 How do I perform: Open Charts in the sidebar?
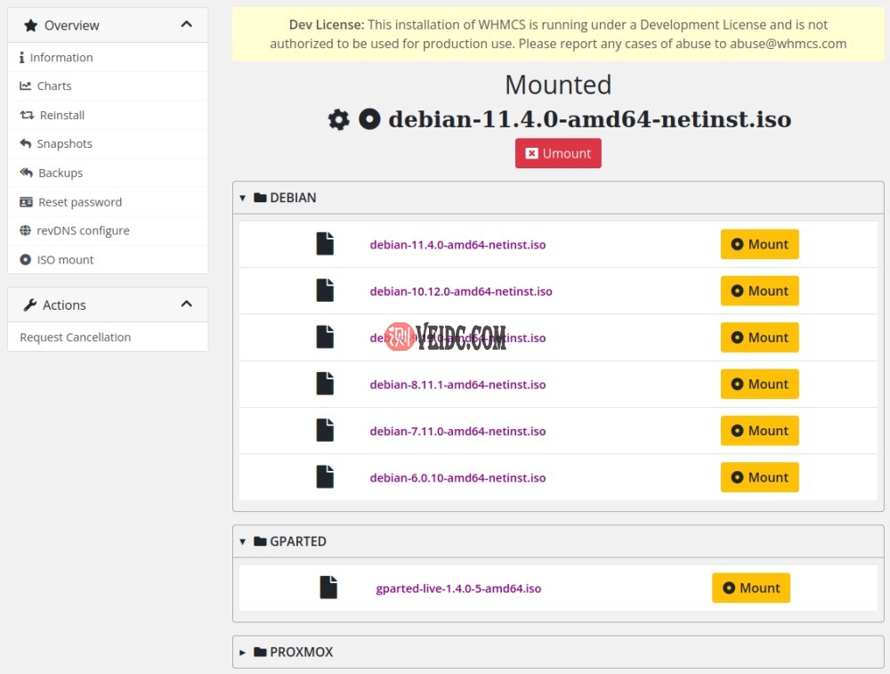pos(108,86)
